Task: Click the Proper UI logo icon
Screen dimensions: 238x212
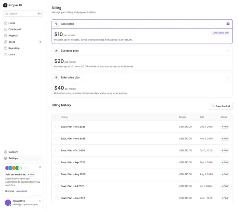Action: pos(5,5)
